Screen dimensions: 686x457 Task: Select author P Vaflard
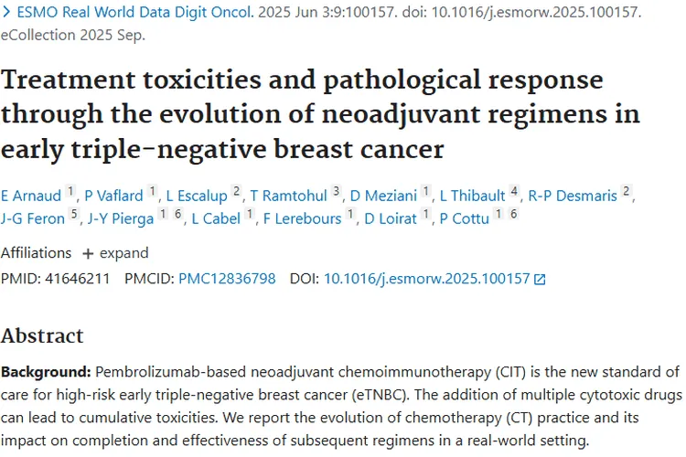pos(114,195)
